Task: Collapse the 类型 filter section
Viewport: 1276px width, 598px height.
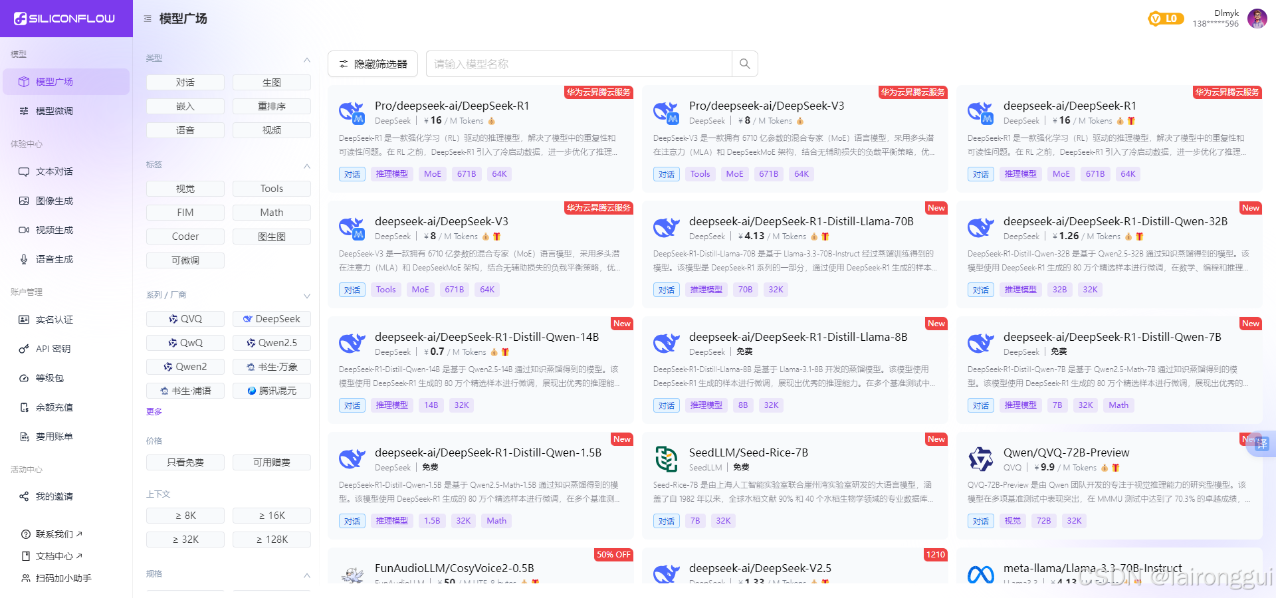Action: click(x=307, y=60)
